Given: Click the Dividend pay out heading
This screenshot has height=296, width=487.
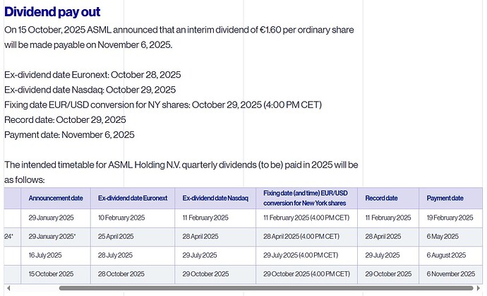Looking at the screenshot, I should (x=52, y=12).
